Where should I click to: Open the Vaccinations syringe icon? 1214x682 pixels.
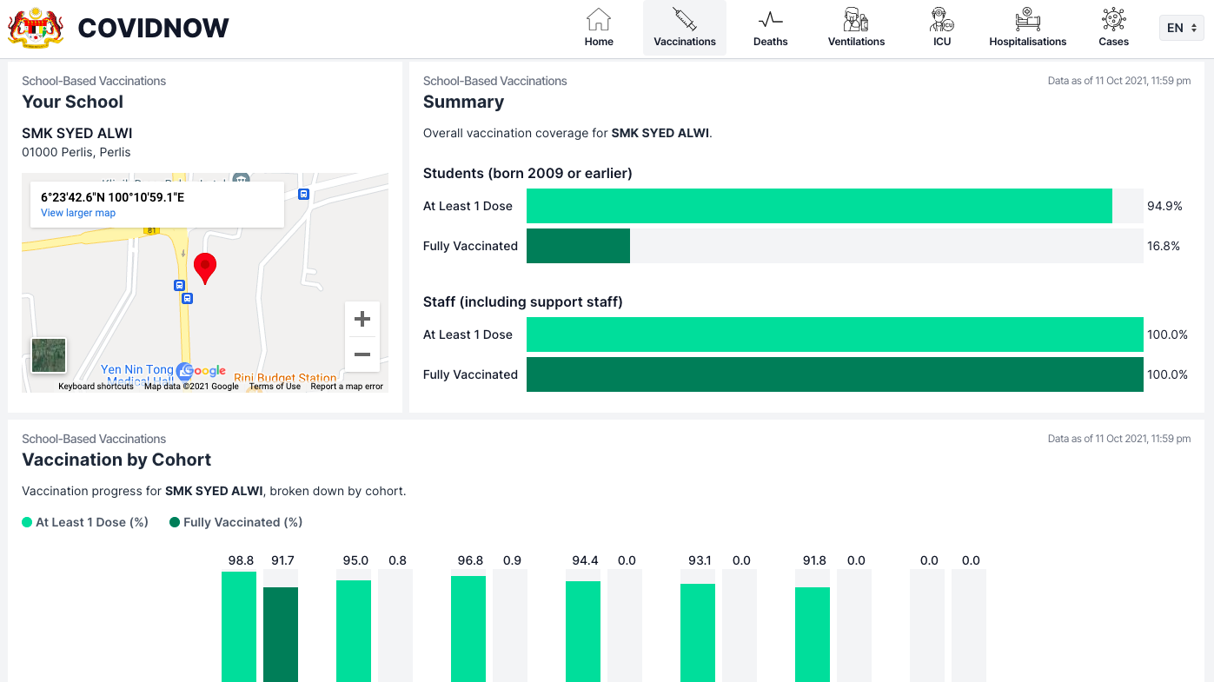pos(685,20)
